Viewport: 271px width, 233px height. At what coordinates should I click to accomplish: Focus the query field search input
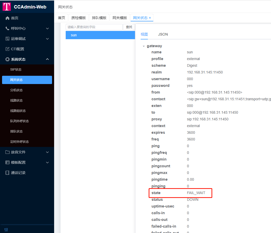coord(94,27)
